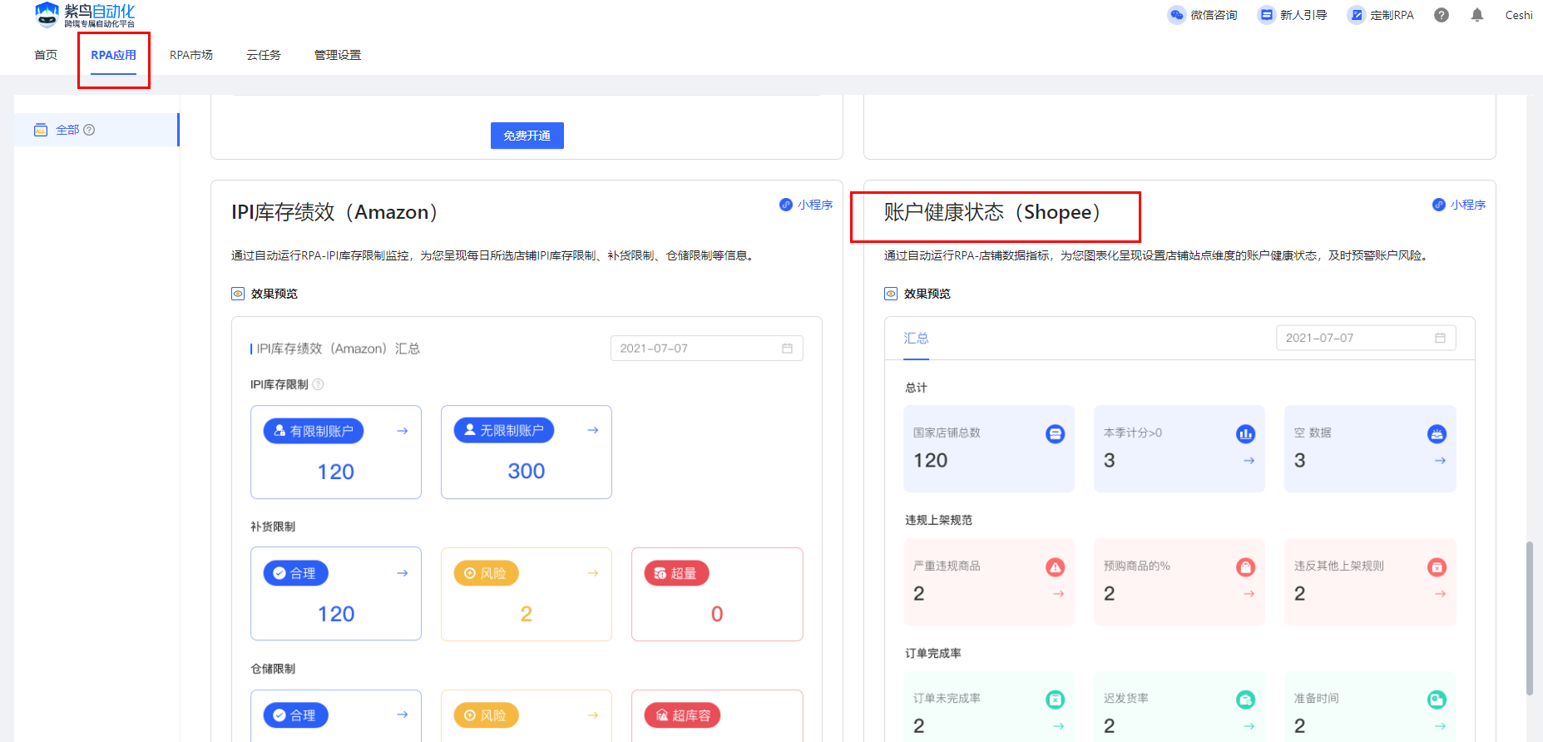Click 风险 badge under 仓储限制
The image size is (1543, 742).
coord(486,715)
